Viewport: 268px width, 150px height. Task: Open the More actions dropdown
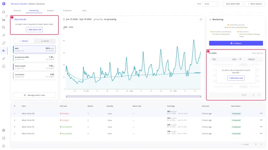click(x=255, y=4)
